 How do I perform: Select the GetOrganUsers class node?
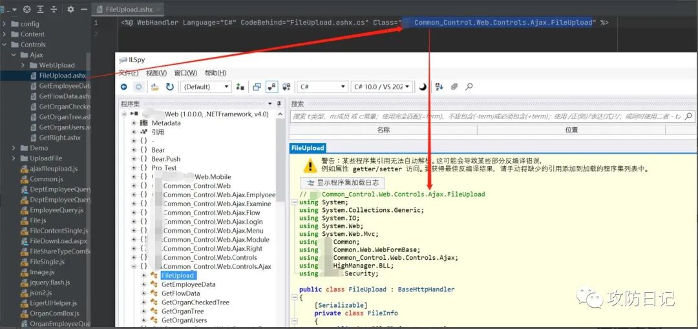coord(184,321)
